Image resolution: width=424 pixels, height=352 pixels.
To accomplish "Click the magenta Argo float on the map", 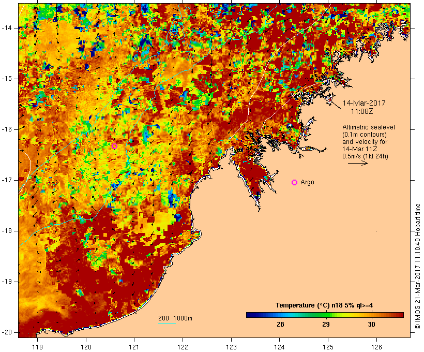I will point(114,146).
